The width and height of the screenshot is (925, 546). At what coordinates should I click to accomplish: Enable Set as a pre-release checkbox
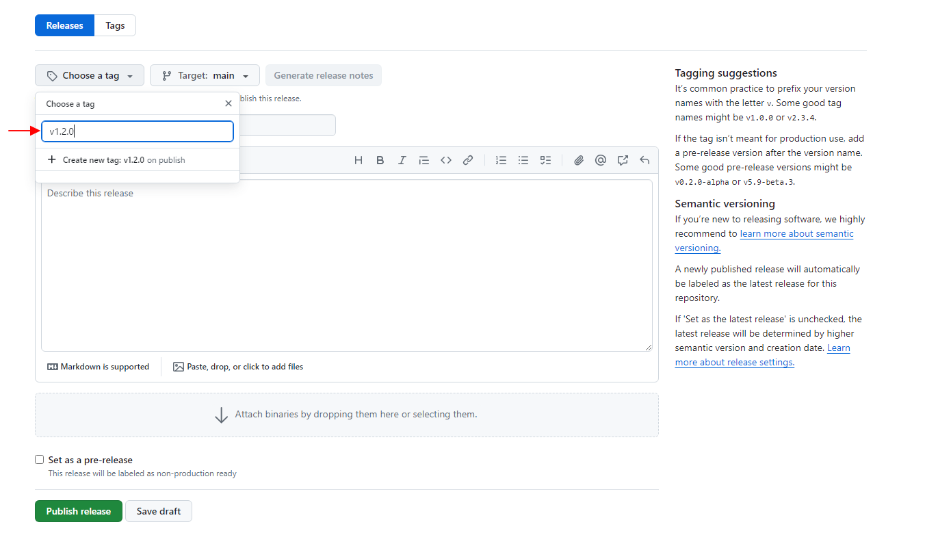40,460
